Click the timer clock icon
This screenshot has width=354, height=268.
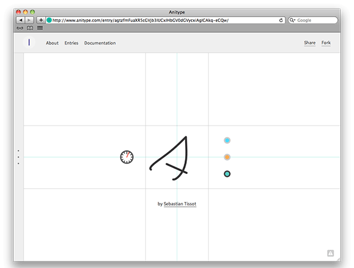[127, 157]
